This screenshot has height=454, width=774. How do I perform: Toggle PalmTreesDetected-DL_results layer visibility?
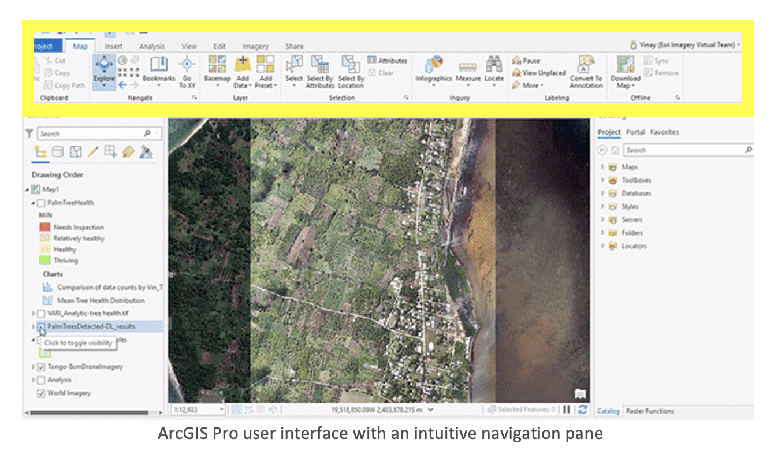coord(41,327)
